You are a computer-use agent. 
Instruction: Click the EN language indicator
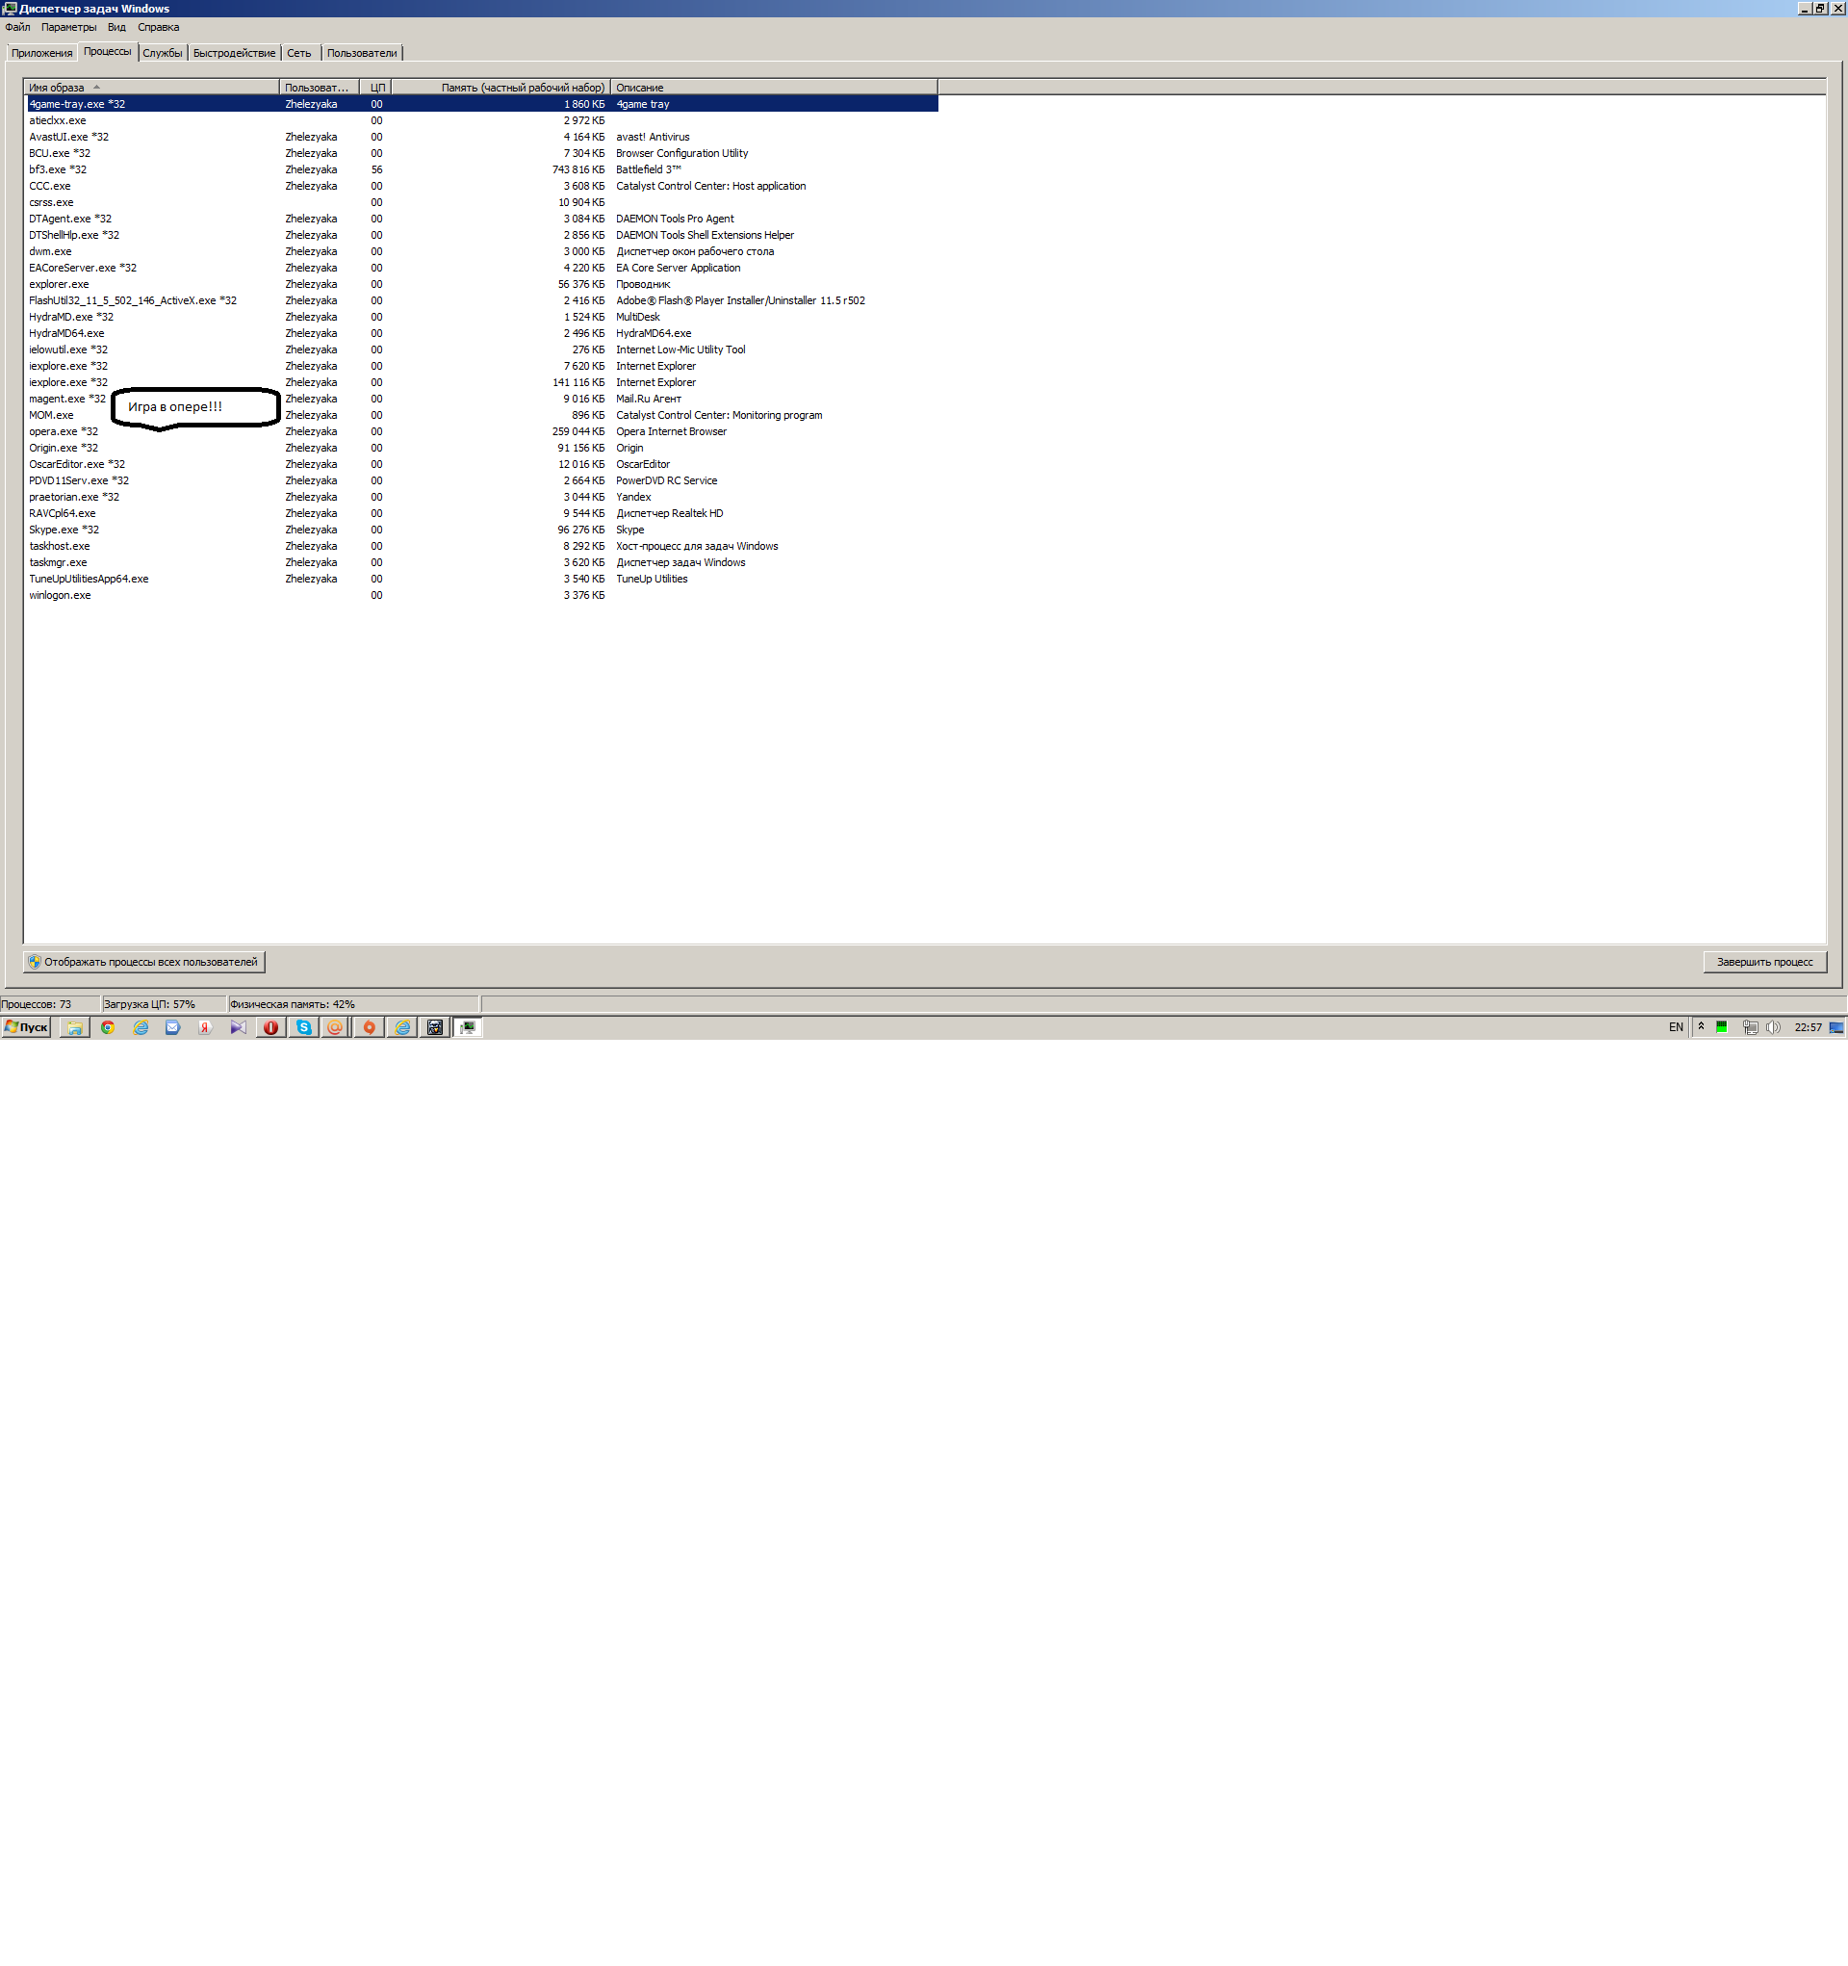point(1676,1027)
